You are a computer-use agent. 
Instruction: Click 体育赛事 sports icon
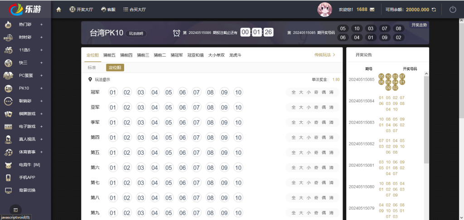click(8, 152)
